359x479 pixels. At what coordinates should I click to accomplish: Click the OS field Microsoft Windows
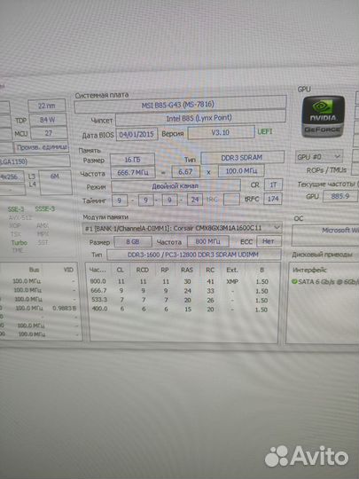click(x=325, y=235)
